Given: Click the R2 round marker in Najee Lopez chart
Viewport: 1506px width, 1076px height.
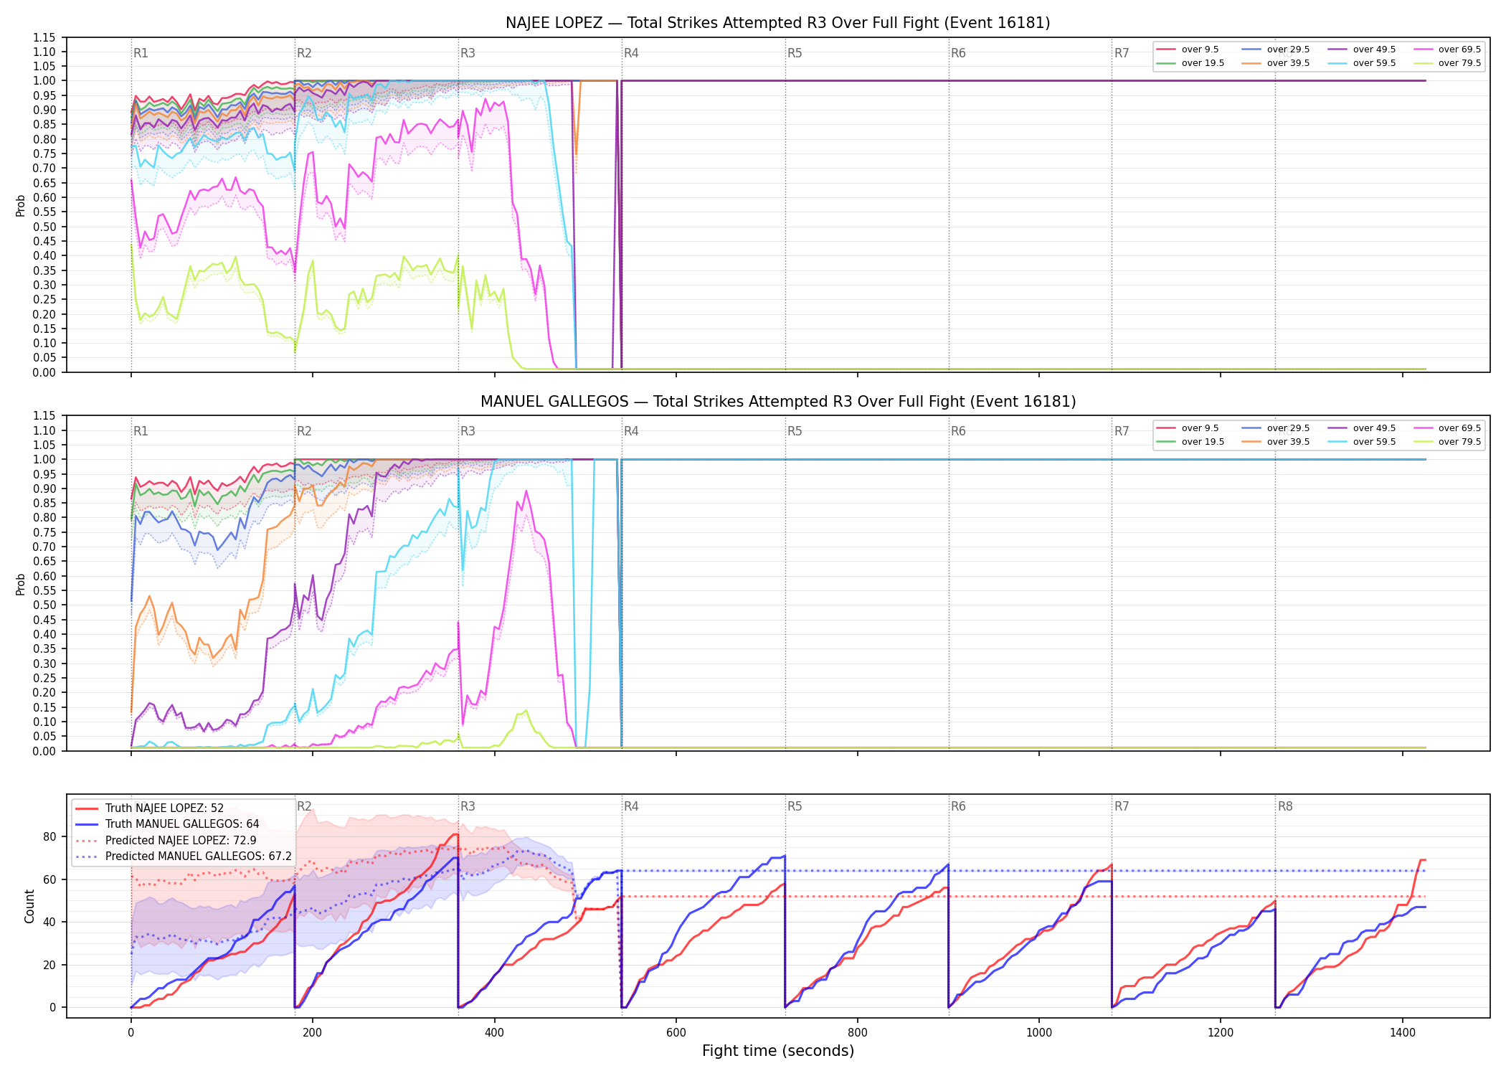Looking at the screenshot, I should tap(304, 53).
